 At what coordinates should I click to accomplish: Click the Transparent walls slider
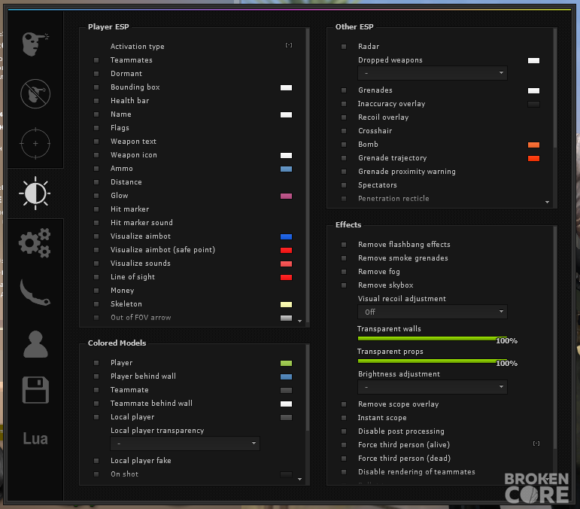(432, 338)
